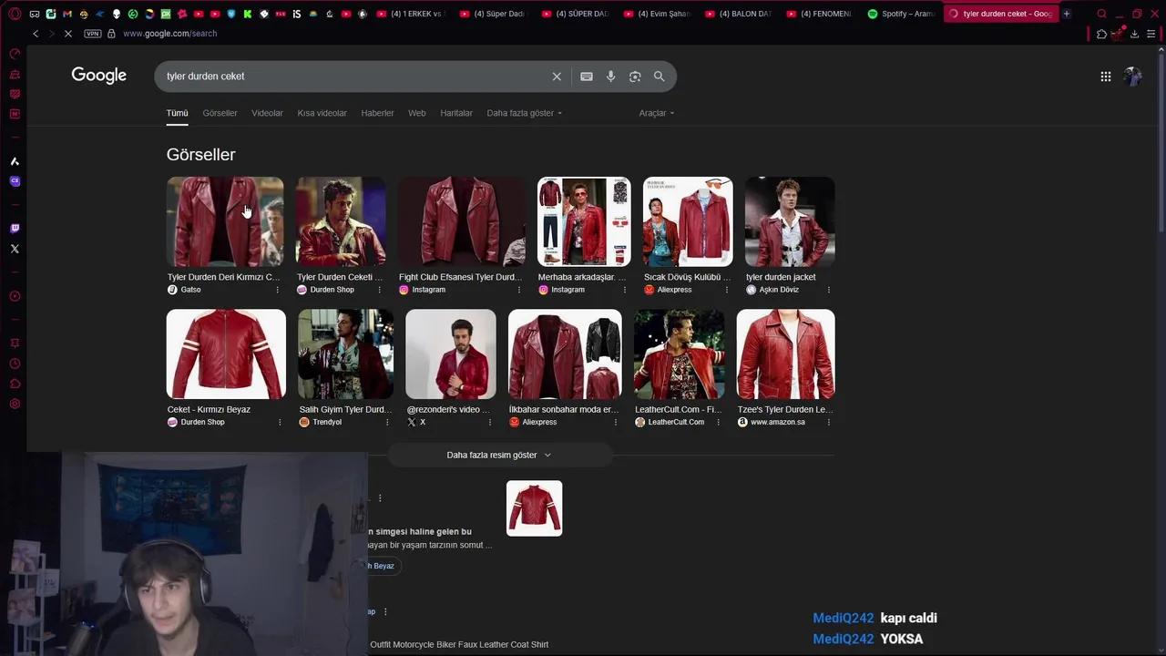Open the pinned iS tab

(x=297, y=14)
